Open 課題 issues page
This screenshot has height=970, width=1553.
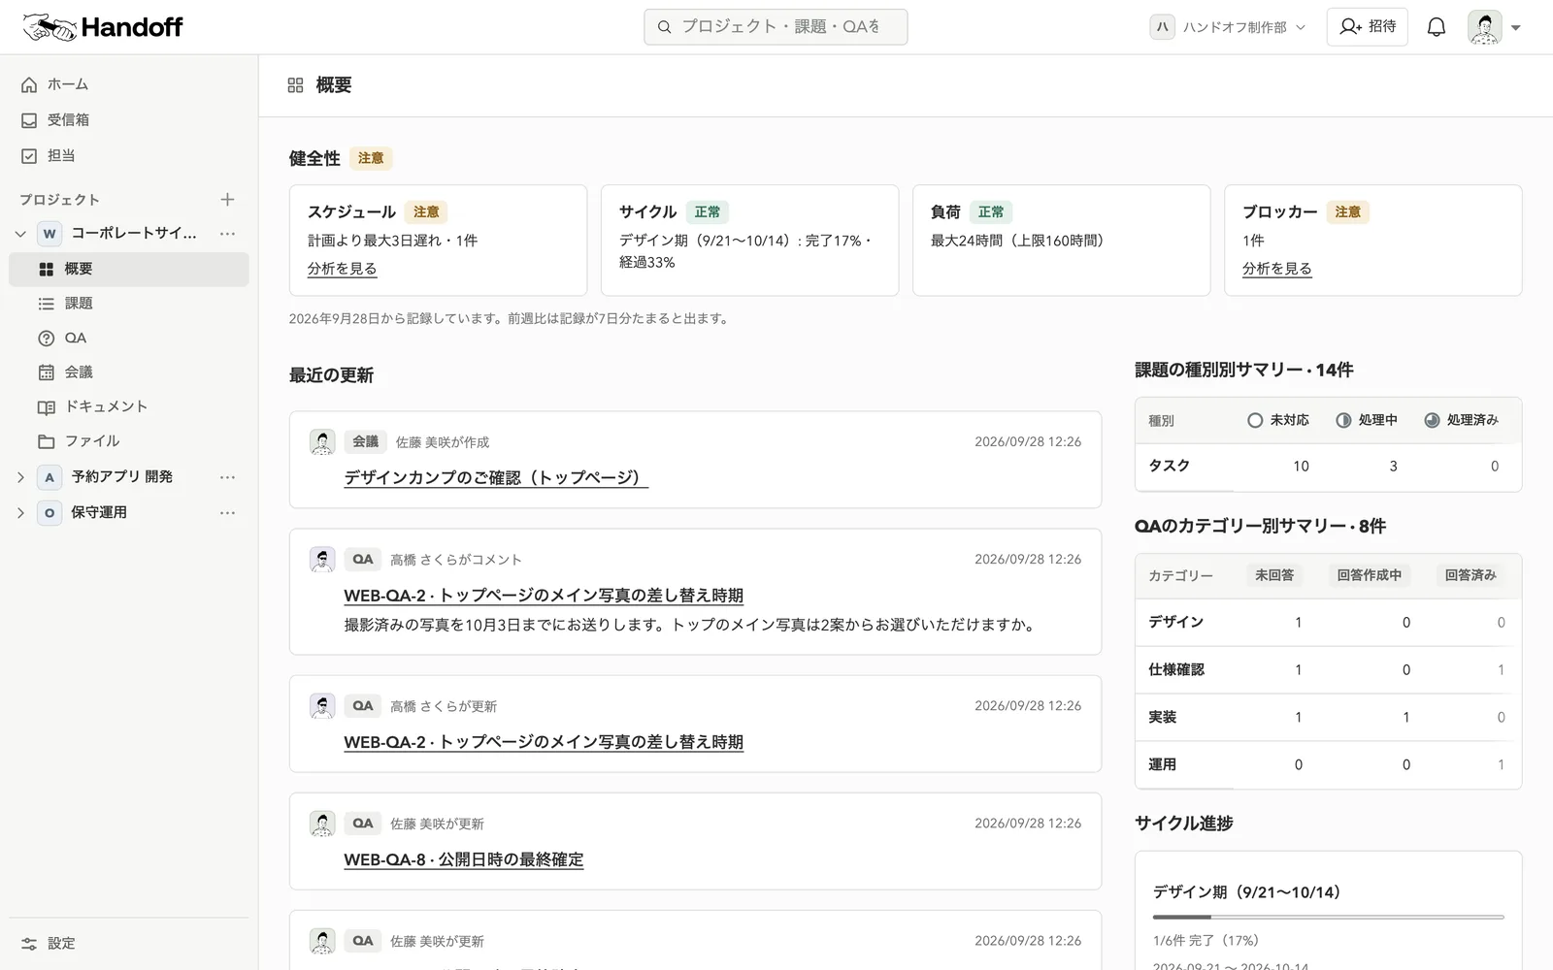(x=129, y=304)
